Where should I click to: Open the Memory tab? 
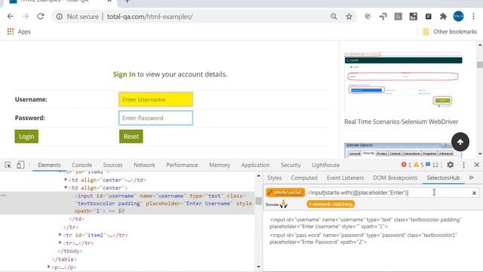click(x=220, y=165)
